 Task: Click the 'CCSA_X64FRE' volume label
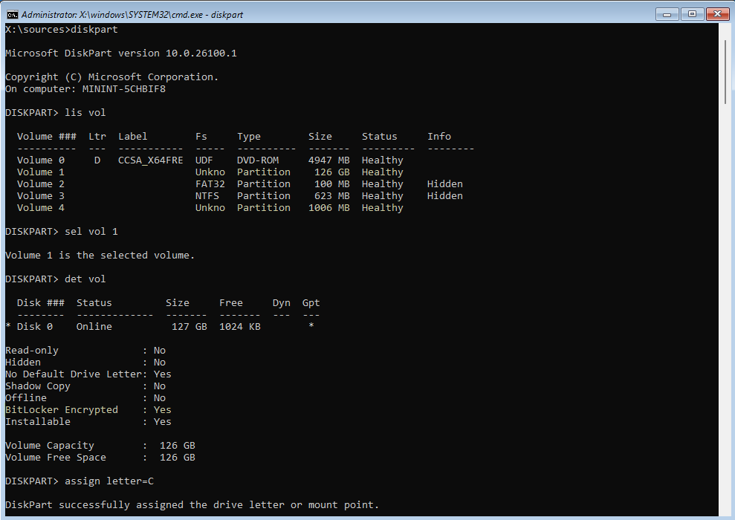[150, 160]
